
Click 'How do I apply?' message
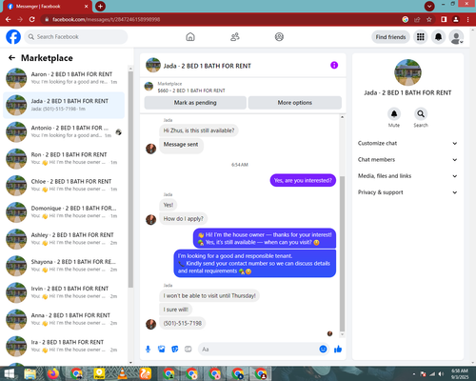tap(184, 219)
